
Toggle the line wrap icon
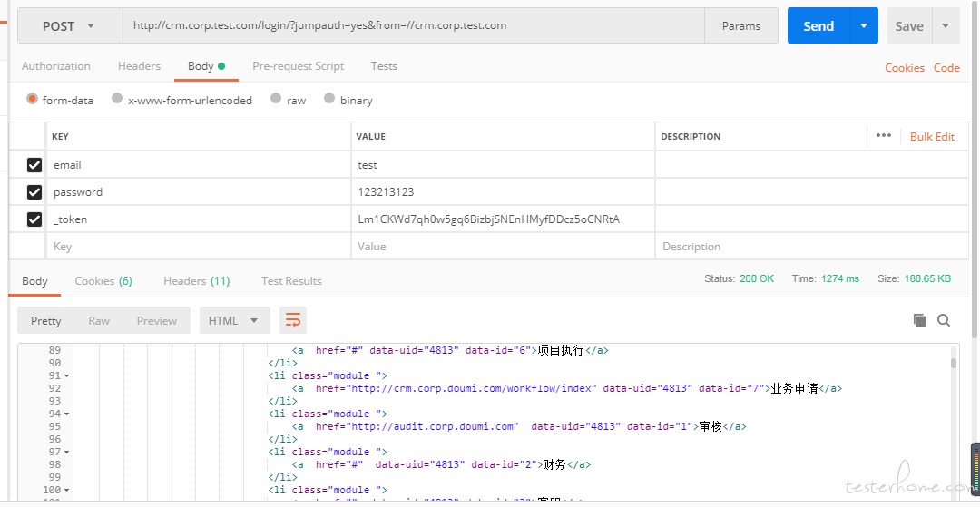click(x=292, y=320)
